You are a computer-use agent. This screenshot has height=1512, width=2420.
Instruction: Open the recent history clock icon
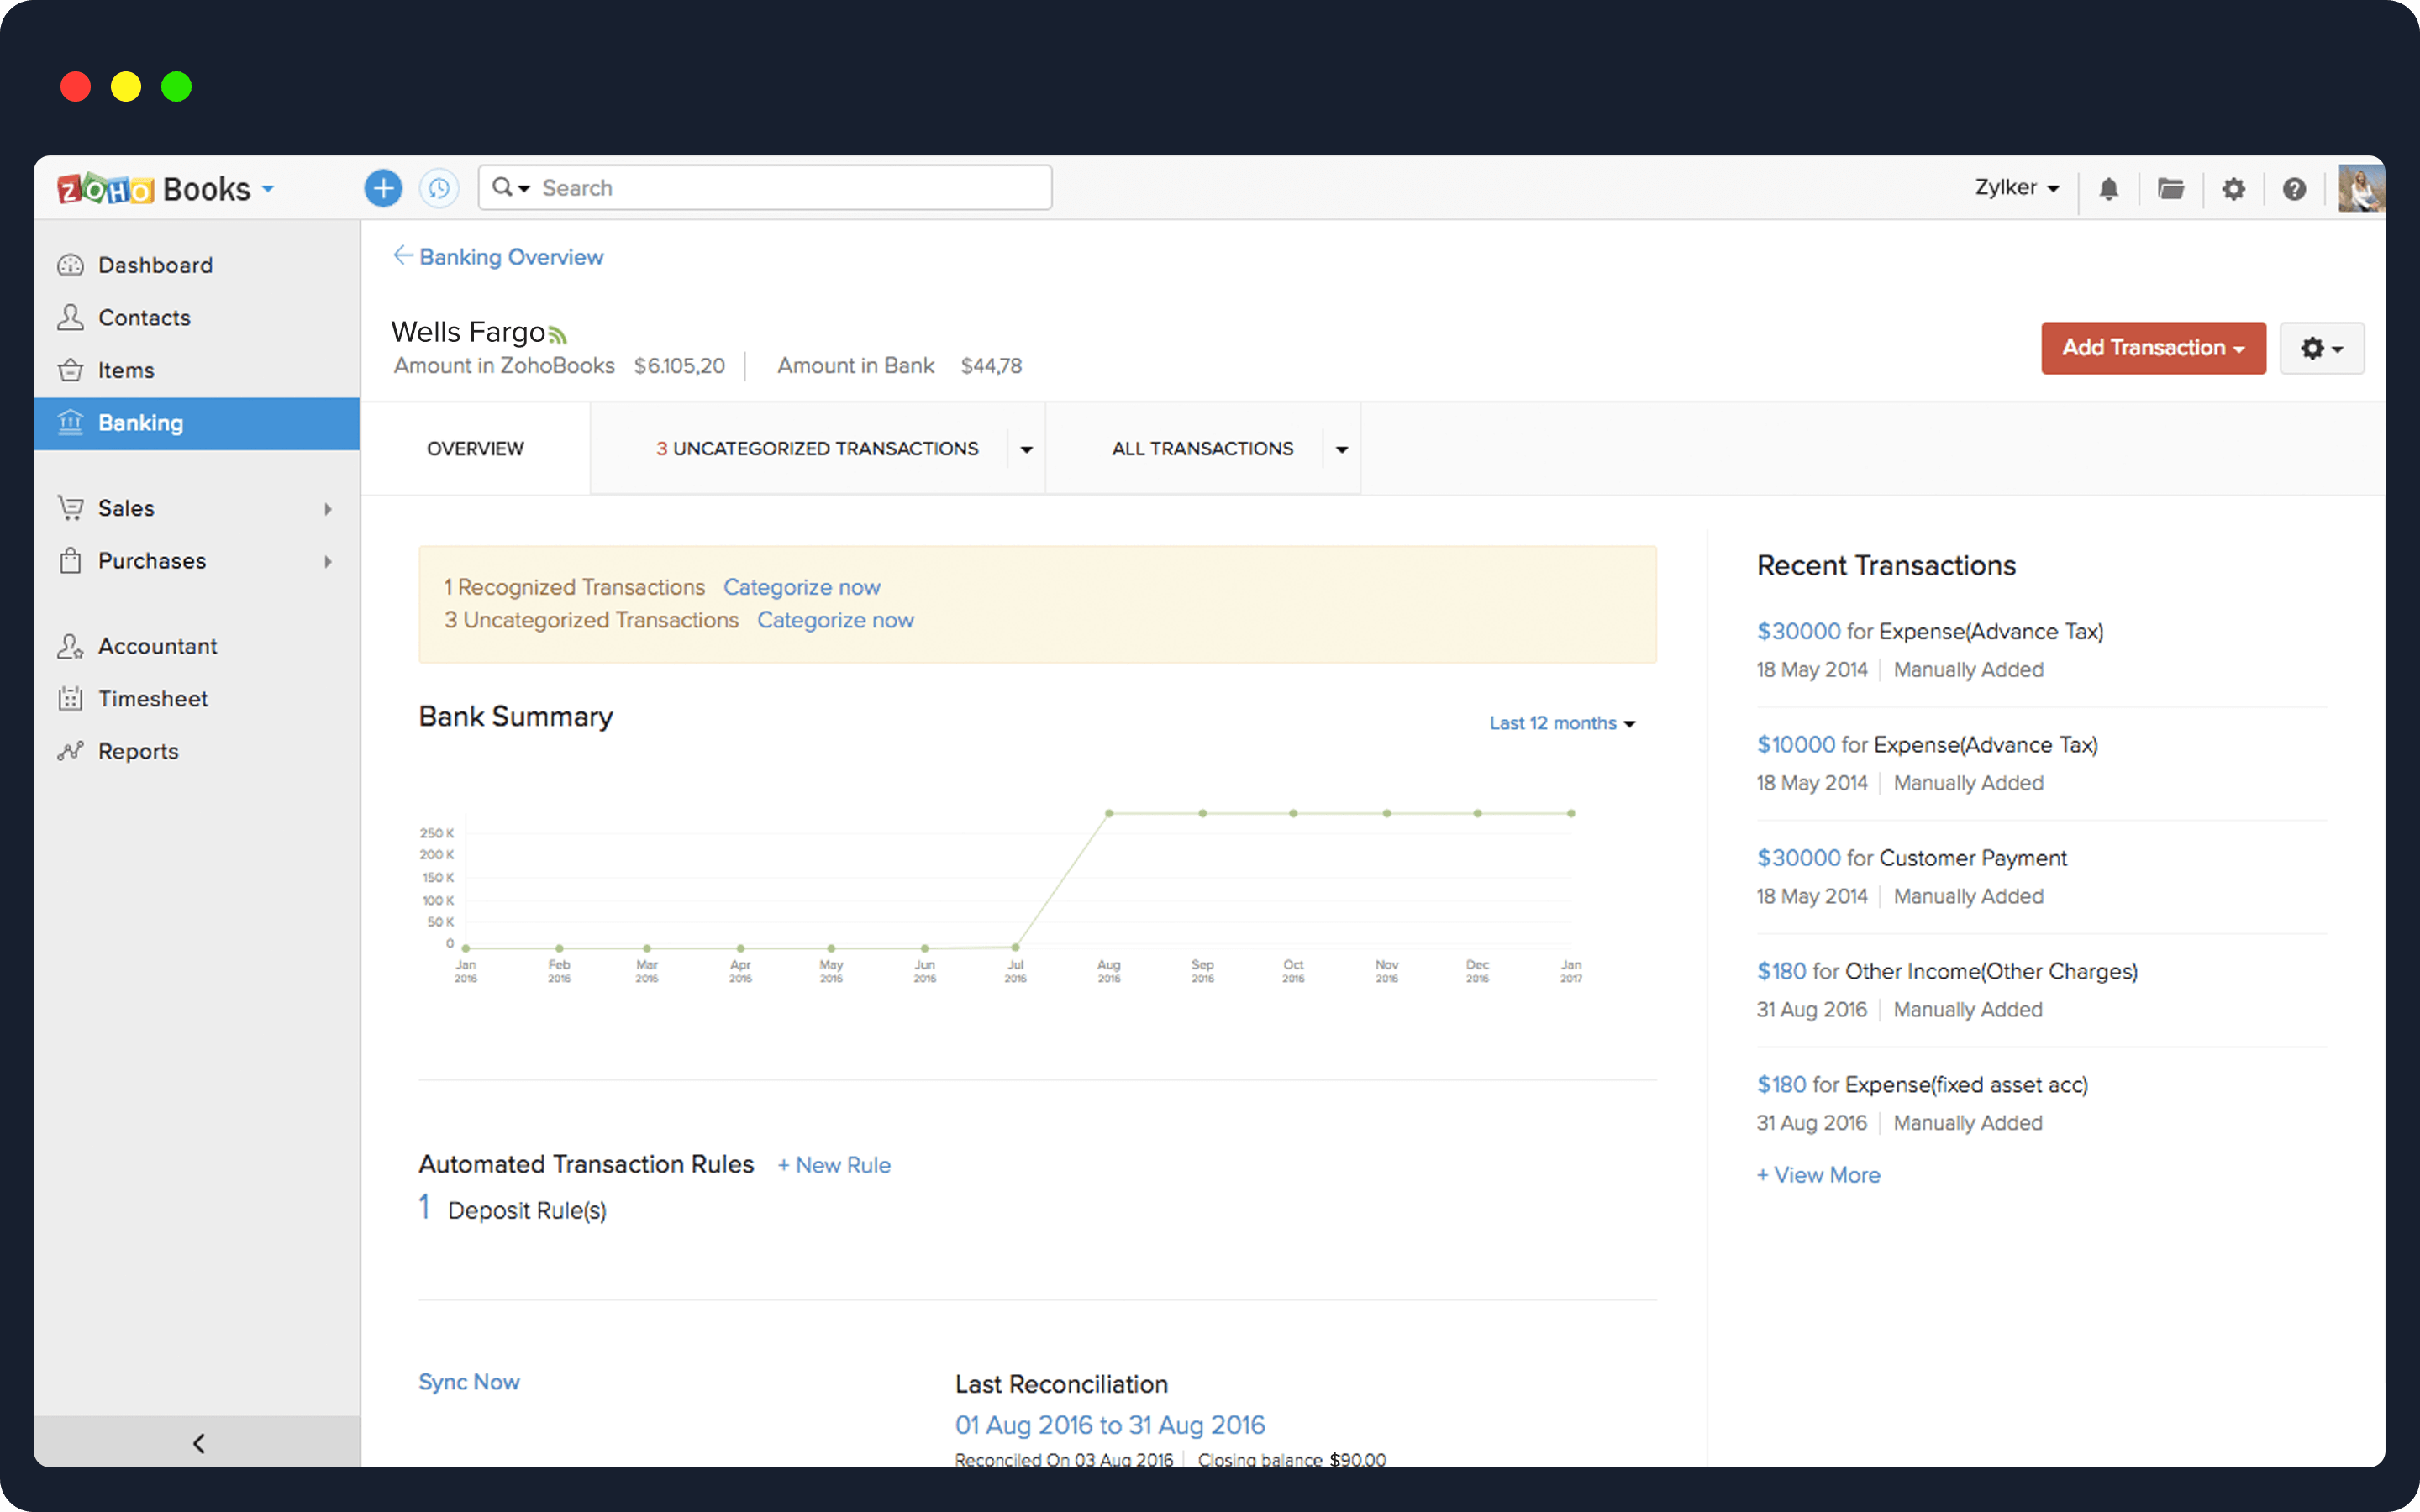(x=439, y=188)
